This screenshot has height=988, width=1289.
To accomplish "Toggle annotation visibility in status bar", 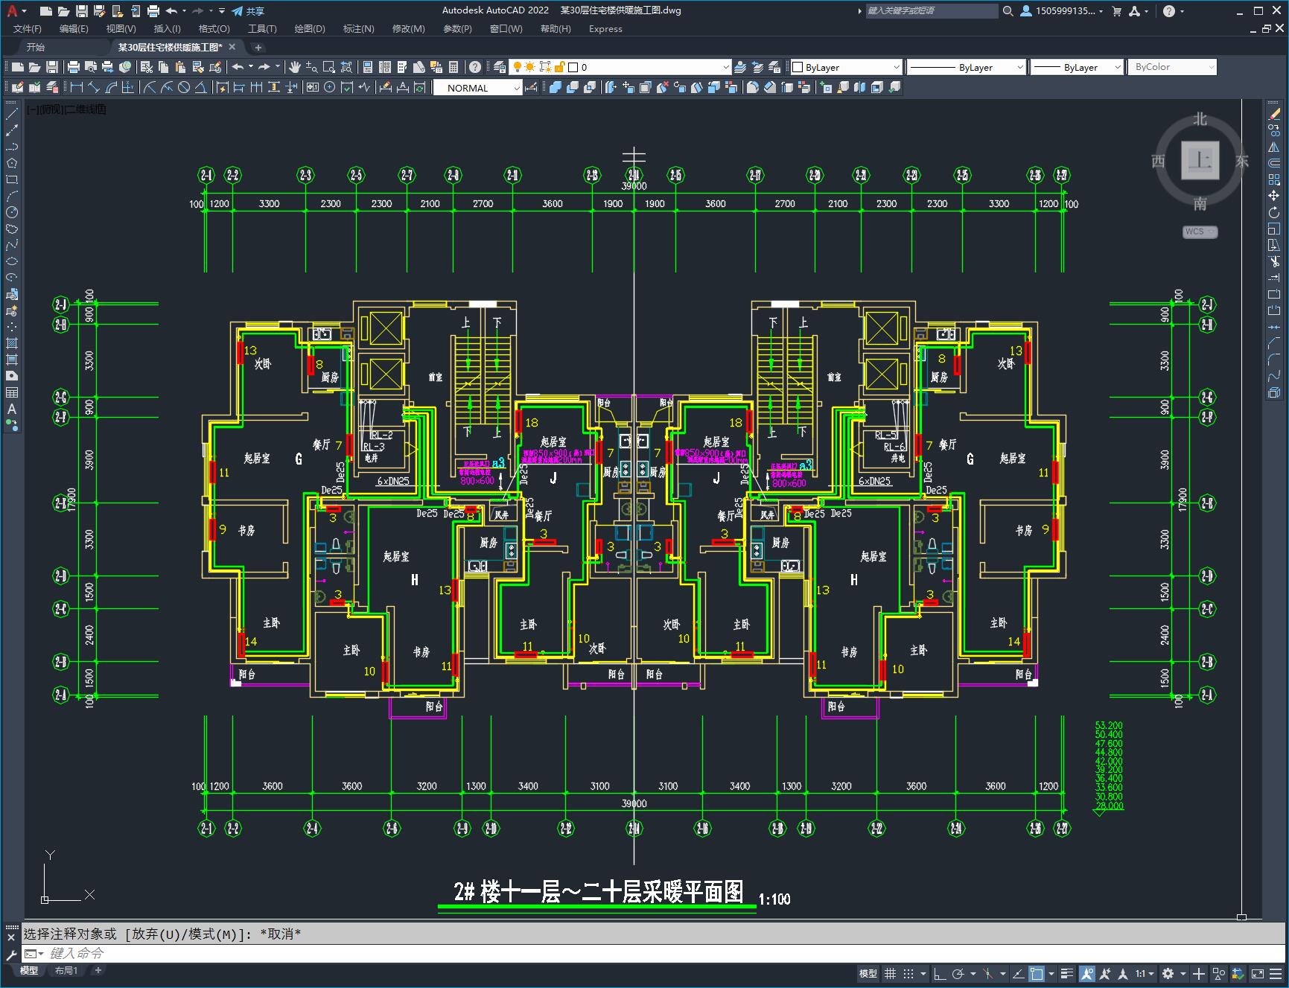I will coord(1087,973).
